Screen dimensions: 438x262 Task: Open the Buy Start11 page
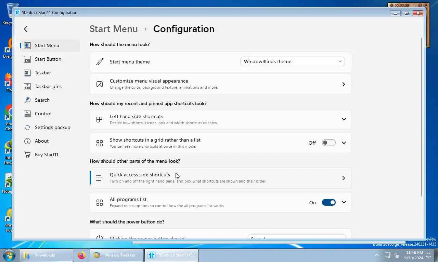click(x=50, y=155)
